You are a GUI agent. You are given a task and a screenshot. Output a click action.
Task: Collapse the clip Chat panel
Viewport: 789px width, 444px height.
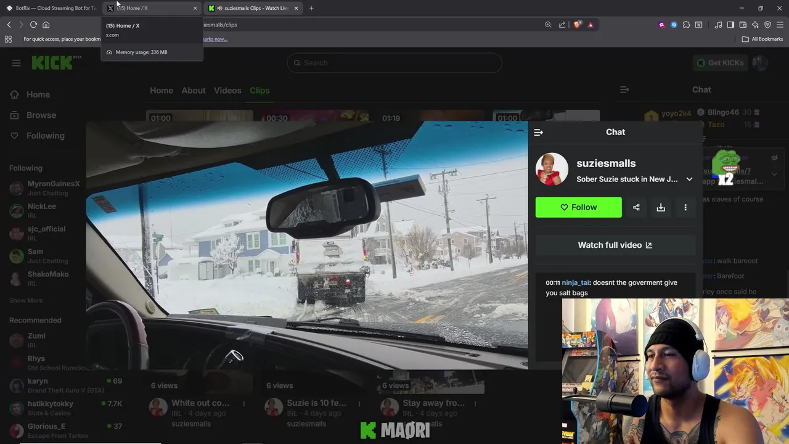538,133
